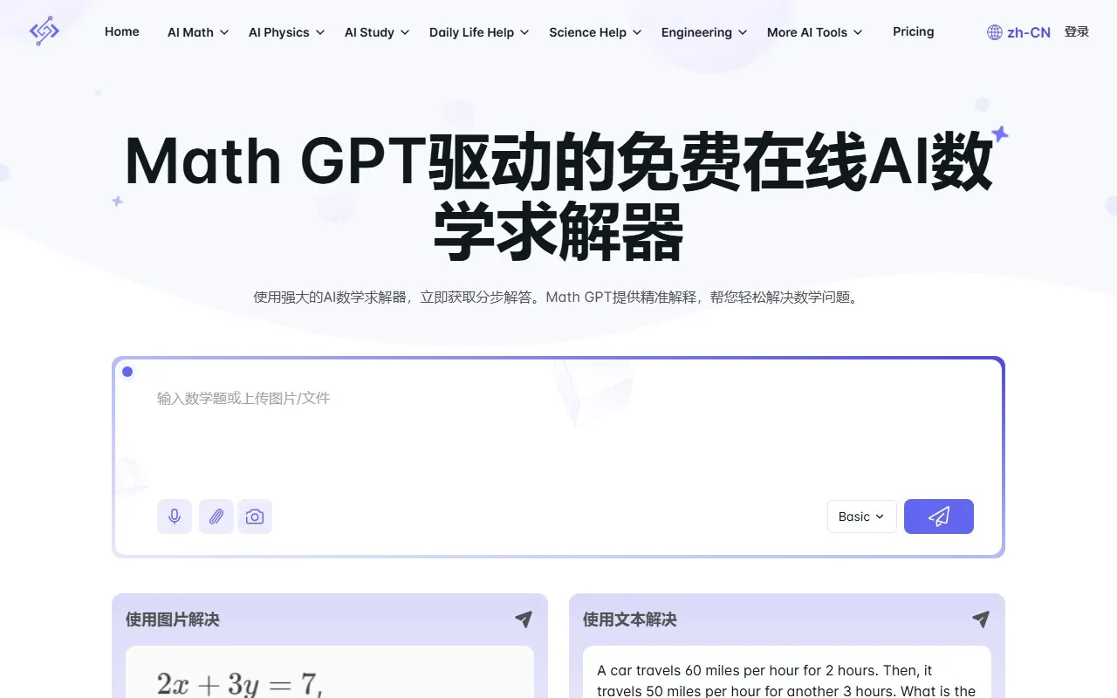Go to the Home page

(x=122, y=31)
